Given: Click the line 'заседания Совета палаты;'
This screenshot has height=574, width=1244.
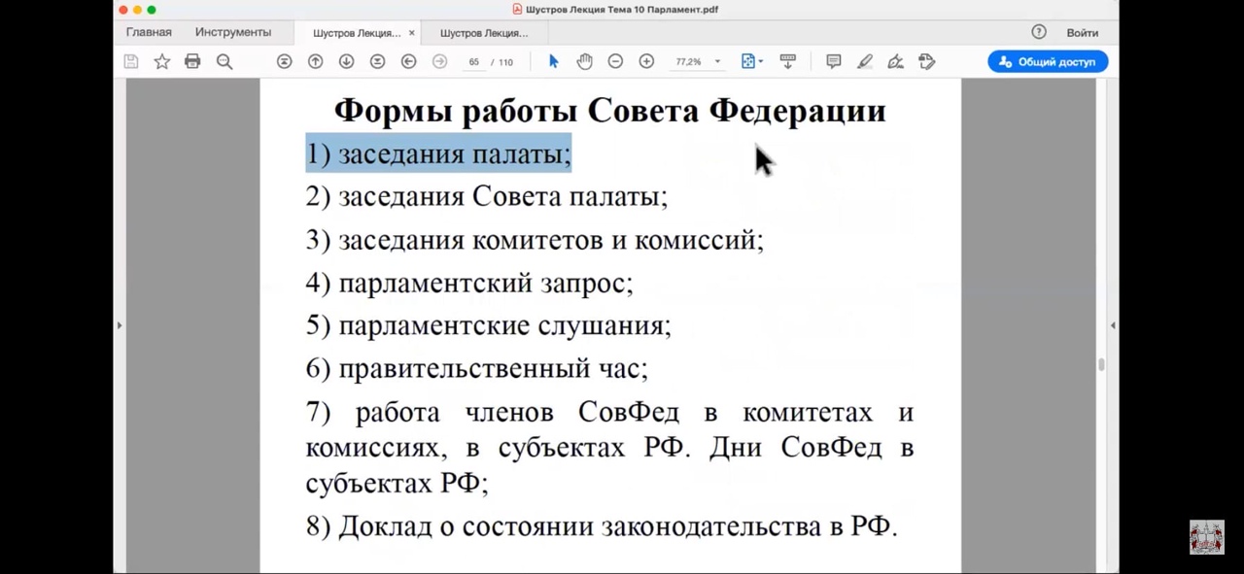Looking at the screenshot, I should point(503,197).
